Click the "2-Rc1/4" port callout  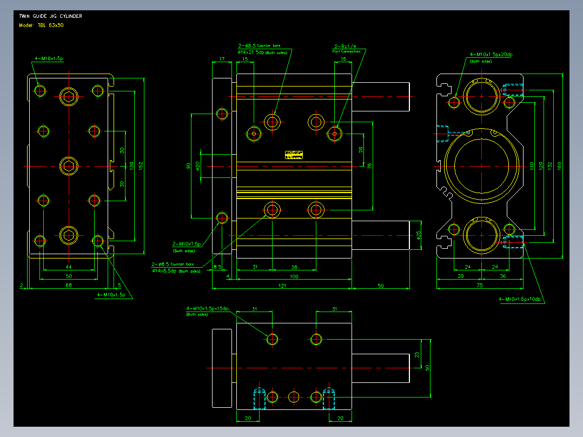345,47
